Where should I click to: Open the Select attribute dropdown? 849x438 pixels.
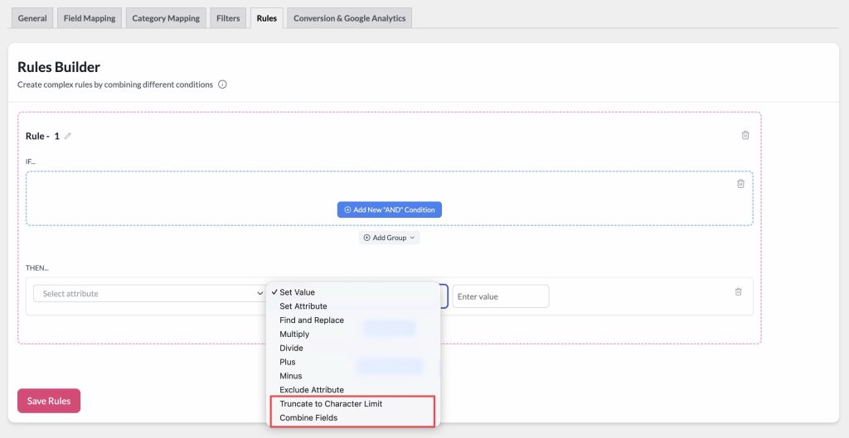pyautogui.click(x=149, y=294)
